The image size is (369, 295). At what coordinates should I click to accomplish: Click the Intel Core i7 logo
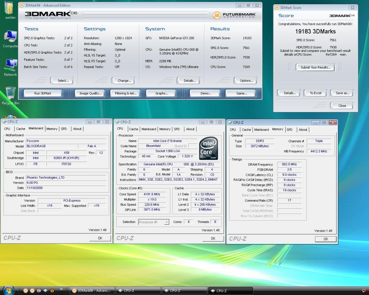click(208, 148)
